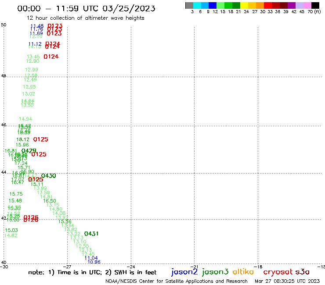The width and height of the screenshot is (325, 285).
Task: Click the green time label '0430'
Action: click(48, 176)
